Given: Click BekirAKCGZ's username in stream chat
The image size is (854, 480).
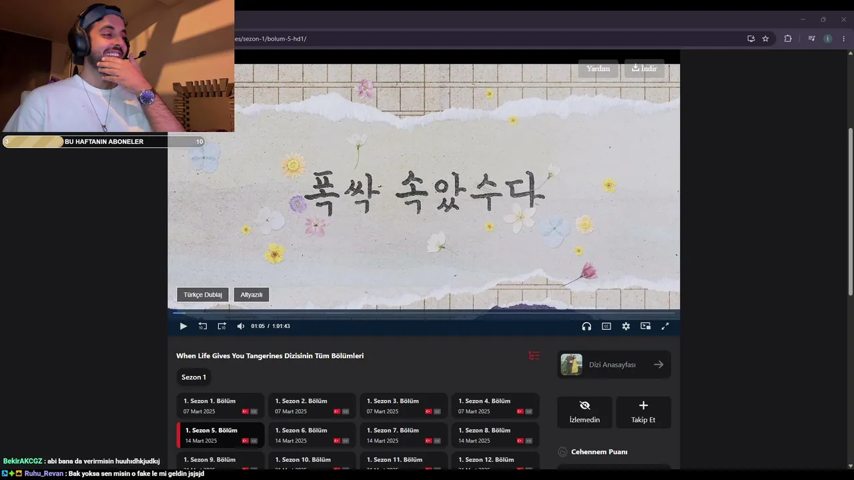Looking at the screenshot, I should pyautogui.click(x=23, y=461).
